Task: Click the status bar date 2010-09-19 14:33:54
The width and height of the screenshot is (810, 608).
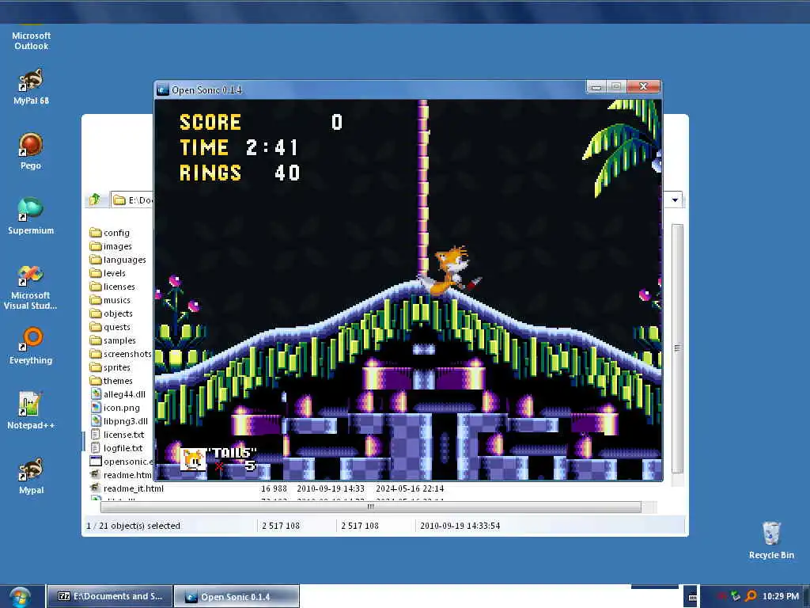Action: click(x=460, y=526)
